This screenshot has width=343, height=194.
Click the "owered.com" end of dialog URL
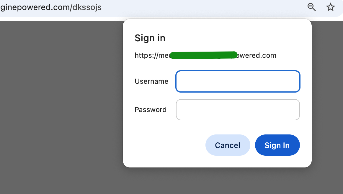257,55
